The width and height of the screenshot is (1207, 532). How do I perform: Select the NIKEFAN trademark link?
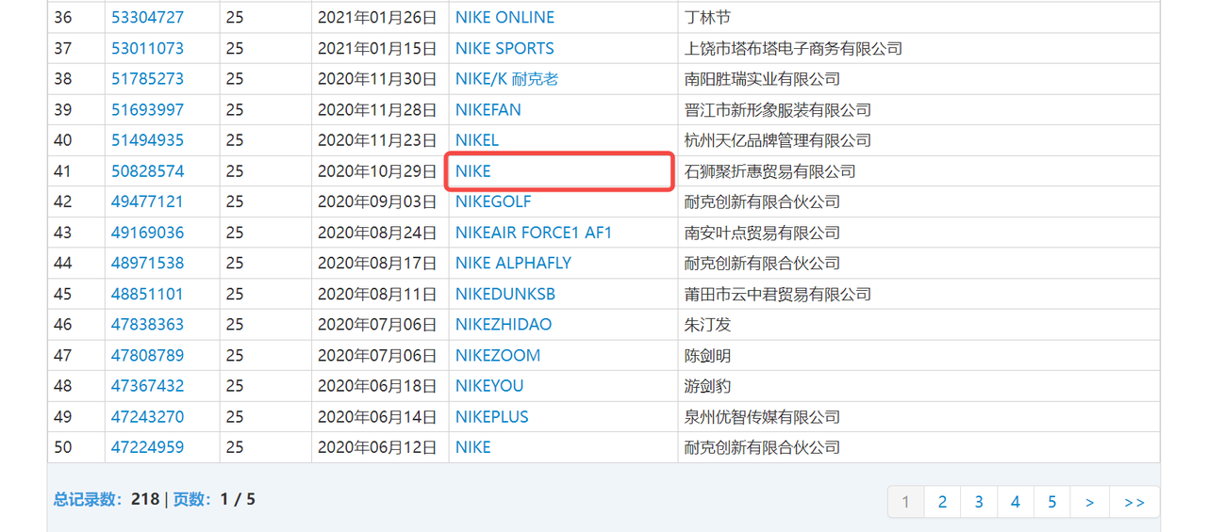coord(488,110)
